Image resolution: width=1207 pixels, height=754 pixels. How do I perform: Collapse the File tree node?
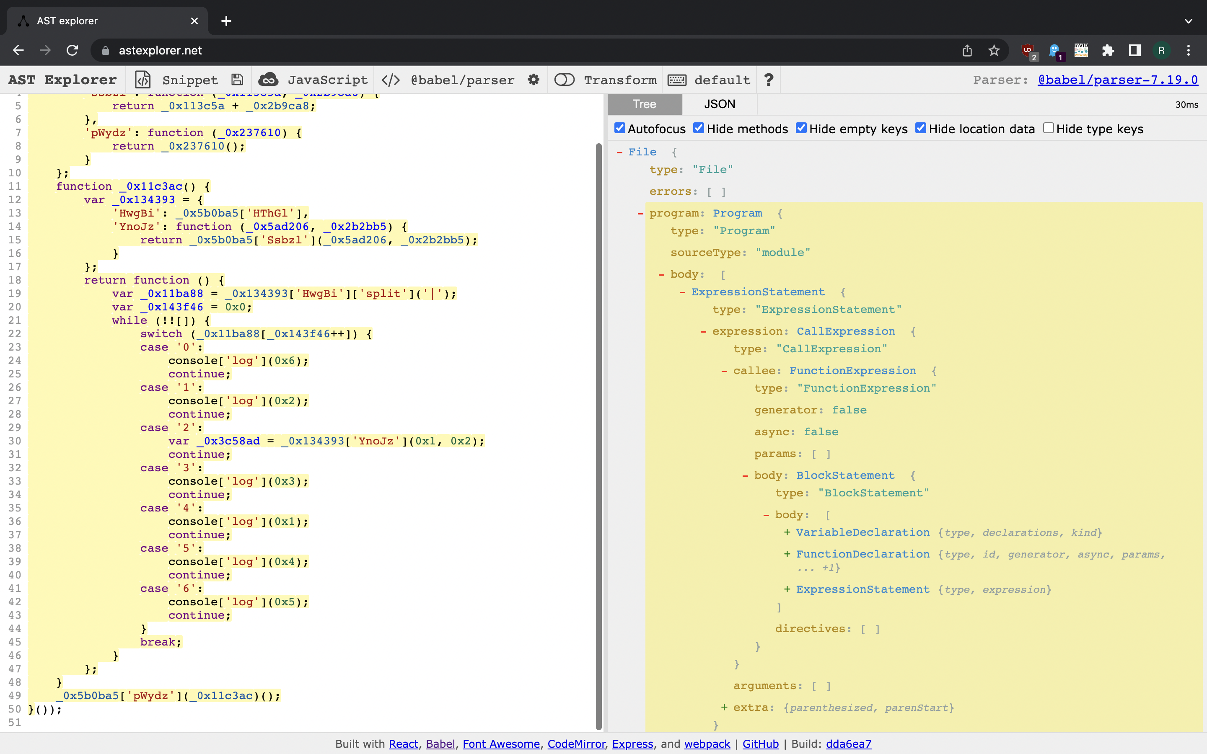click(619, 152)
